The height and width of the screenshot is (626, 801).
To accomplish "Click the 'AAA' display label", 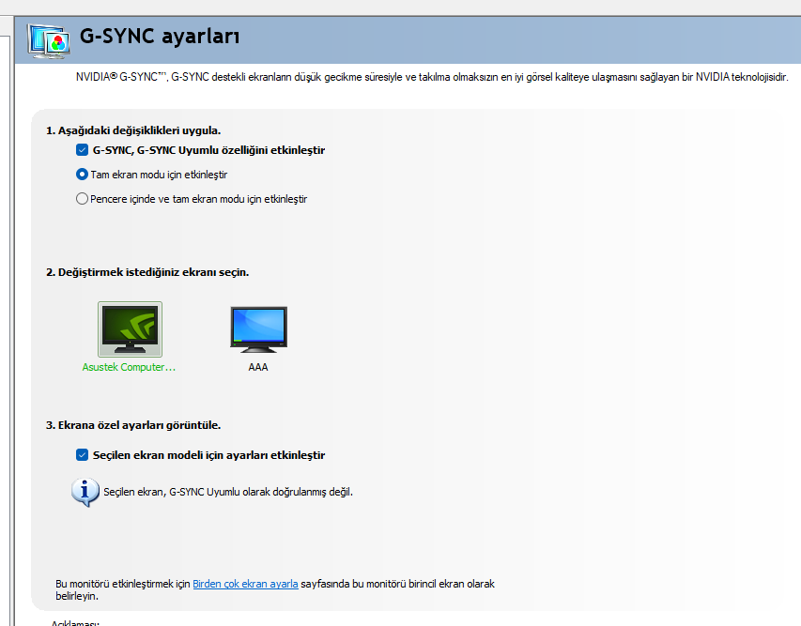I will point(258,367).
